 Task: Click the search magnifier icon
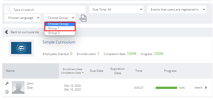(x=9, y=10)
